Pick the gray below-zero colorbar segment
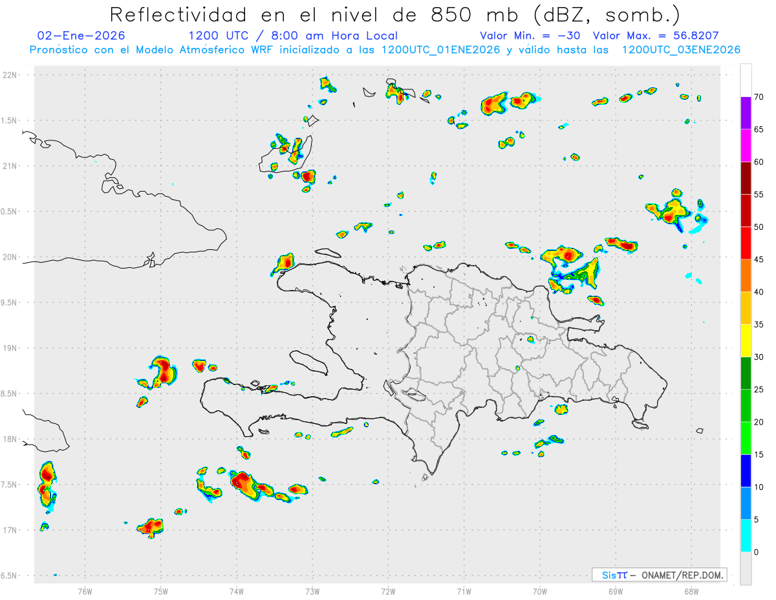The image size is (776, 600). 746,568
